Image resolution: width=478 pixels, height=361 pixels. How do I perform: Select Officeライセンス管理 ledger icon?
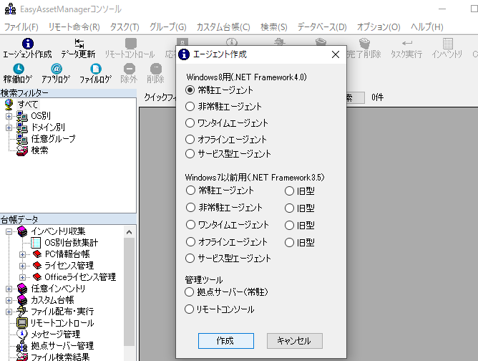(x=37, y=277)
